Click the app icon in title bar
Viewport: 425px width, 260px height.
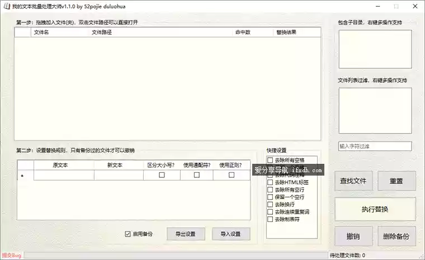7,6
